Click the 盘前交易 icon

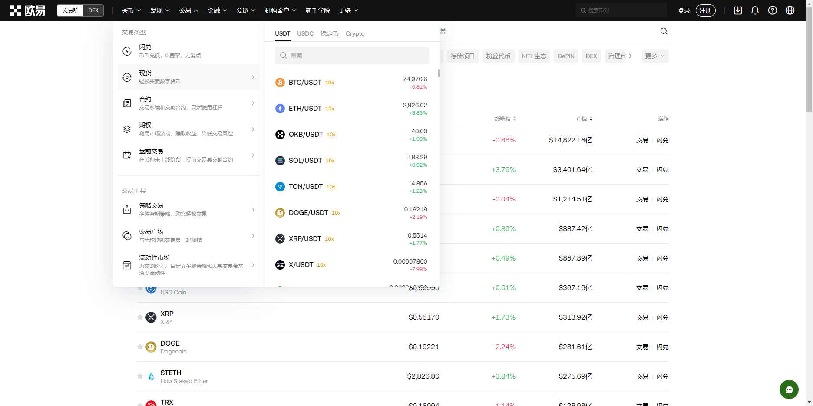(x=127, y=155)
